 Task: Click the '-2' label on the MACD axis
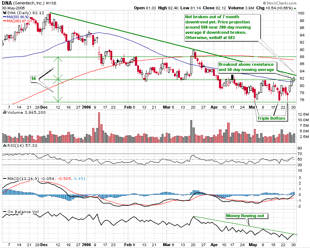point(300,206)
